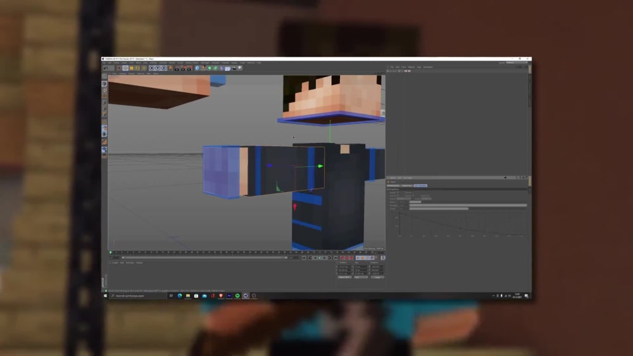This screenshot has height=356, width=633.
Task: Click the purple Deformer icon
Action: [221, 68]
